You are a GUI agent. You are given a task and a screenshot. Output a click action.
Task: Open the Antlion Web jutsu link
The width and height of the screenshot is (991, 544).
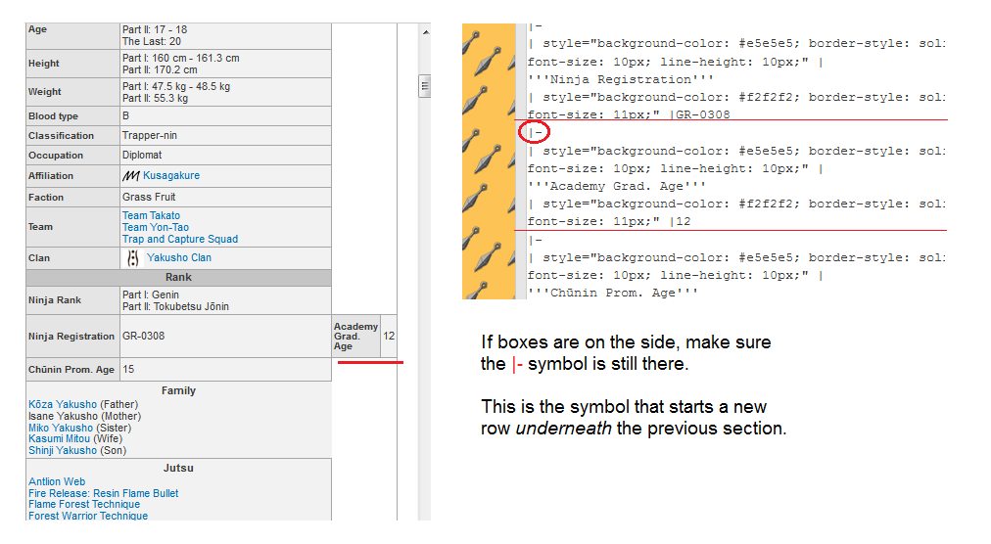point(57,481)
